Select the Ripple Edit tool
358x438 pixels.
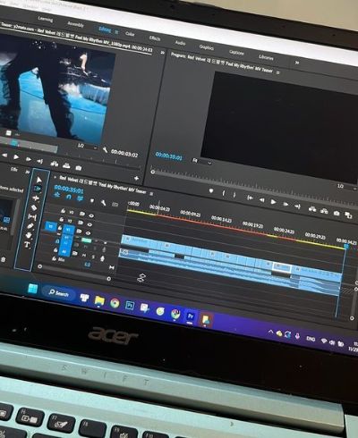coord(36,198)
